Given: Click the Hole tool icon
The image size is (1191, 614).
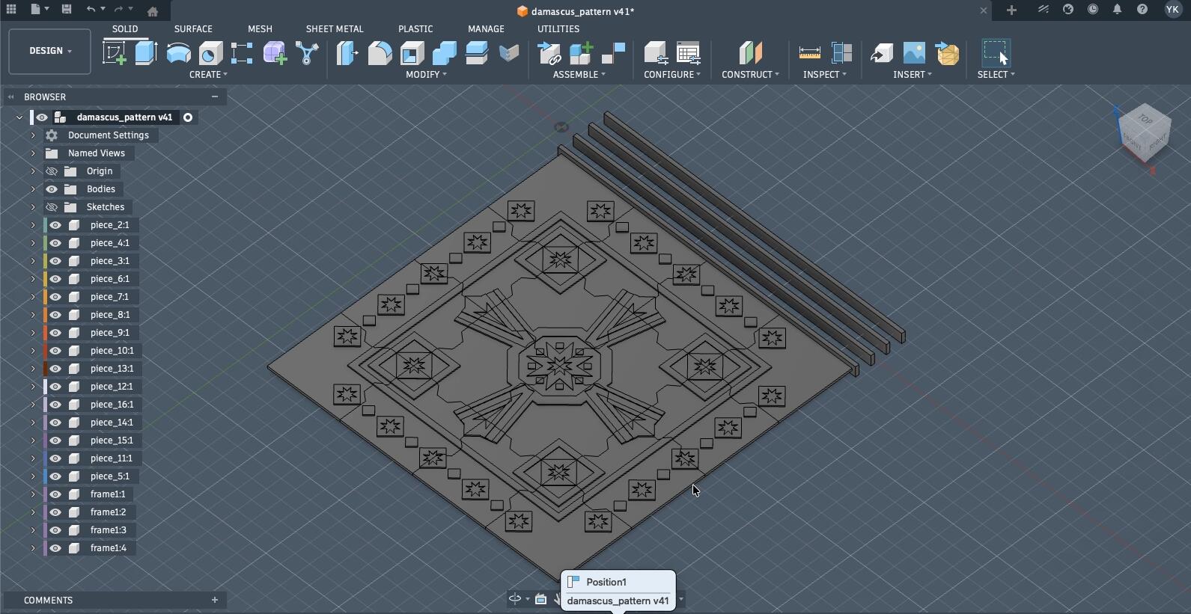Looking at the screenshot, I should pos(210,53).
